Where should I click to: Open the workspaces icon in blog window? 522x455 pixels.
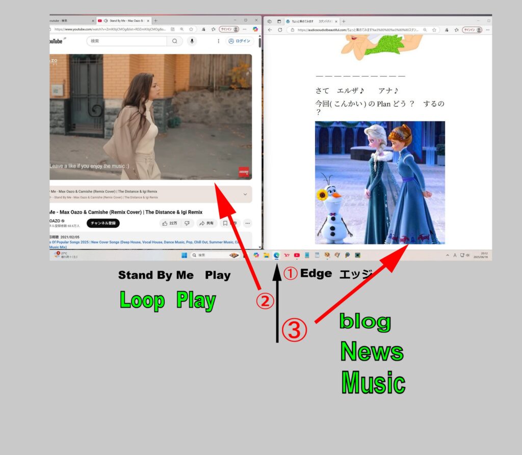(270, 21)
